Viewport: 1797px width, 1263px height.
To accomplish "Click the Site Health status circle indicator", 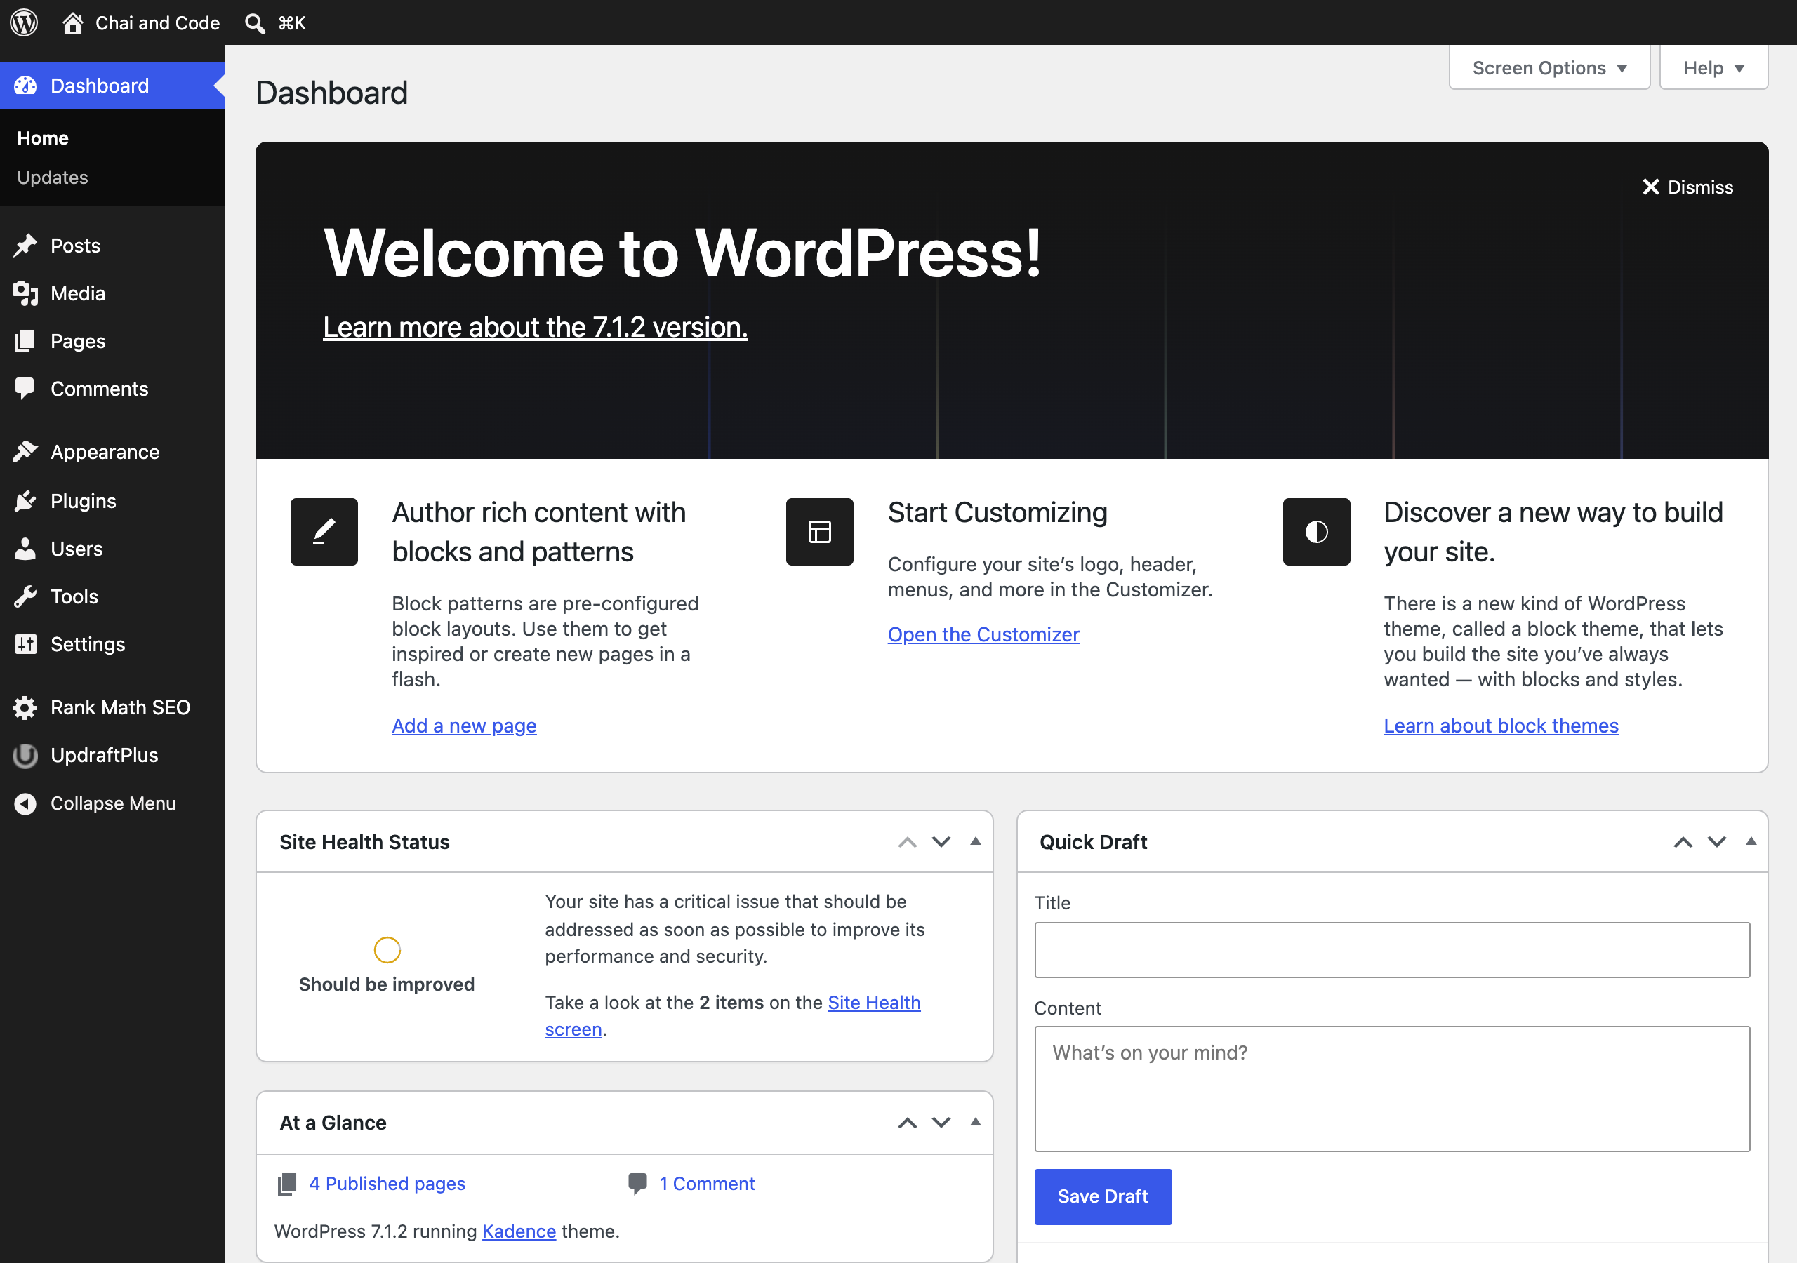I will click(x=387, y=950).
